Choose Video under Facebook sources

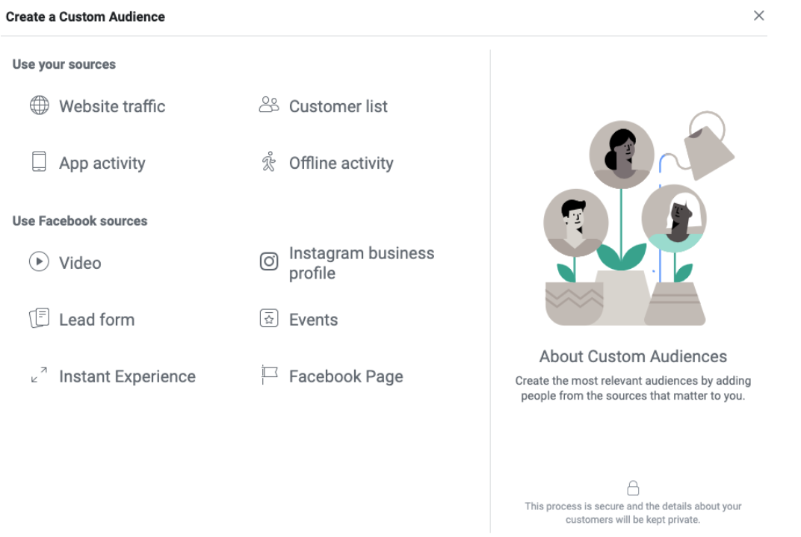click(80, 262)
